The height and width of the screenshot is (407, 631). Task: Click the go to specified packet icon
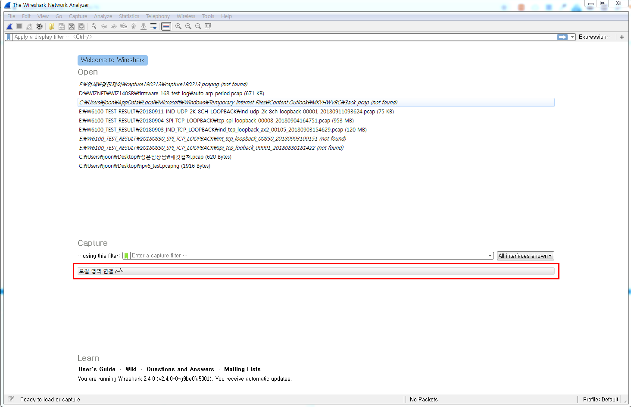pyautogui.click(x=124, y=26)
